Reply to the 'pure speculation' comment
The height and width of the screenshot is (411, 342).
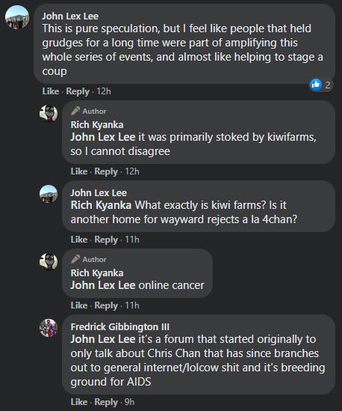pyautogui.click(x=78, y=91)
